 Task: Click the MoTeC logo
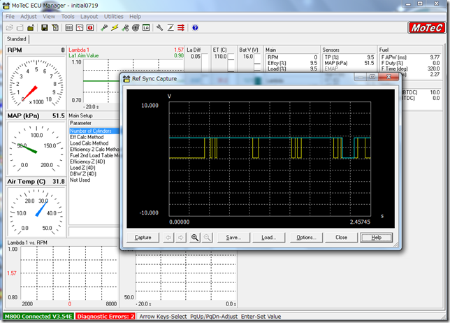click(427, 28)
